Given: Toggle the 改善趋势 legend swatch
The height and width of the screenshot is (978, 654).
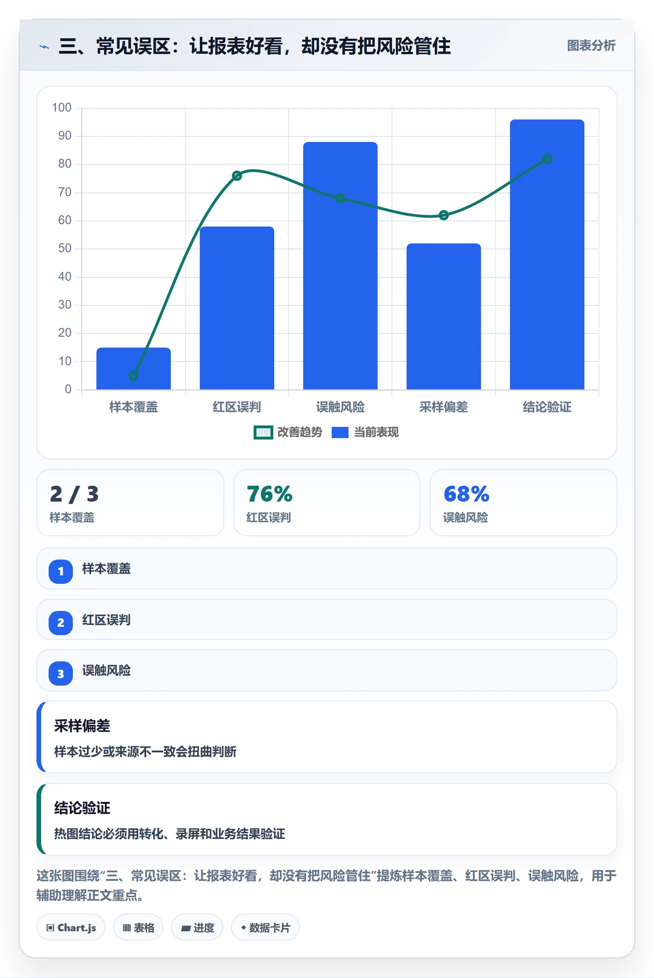Looking at the screenshot, I should click(263, 432).
